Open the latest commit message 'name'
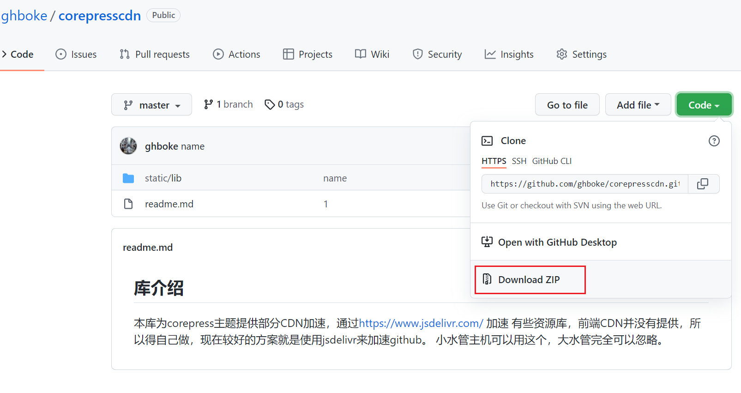 193,146
